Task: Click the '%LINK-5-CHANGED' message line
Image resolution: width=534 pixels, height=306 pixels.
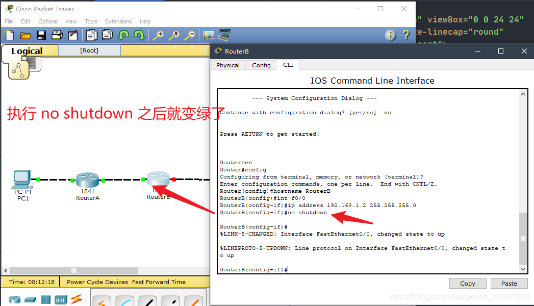Action: tap(332, 234)
